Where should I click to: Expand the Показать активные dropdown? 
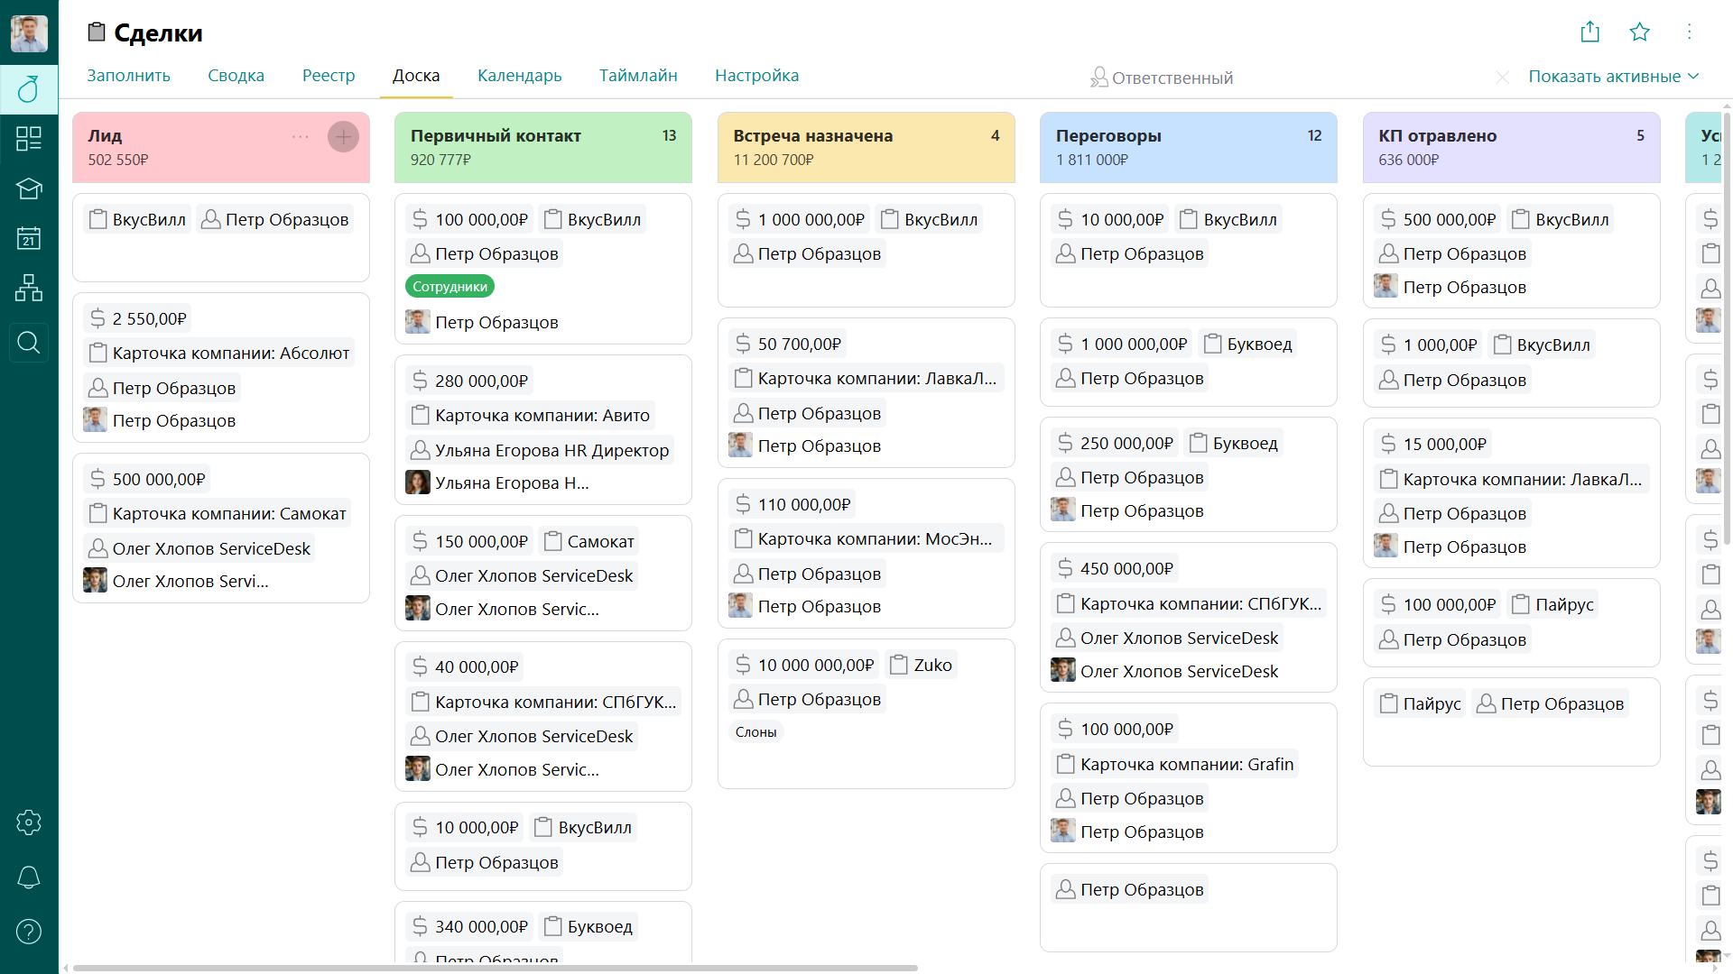click(x=1613, y=77)
